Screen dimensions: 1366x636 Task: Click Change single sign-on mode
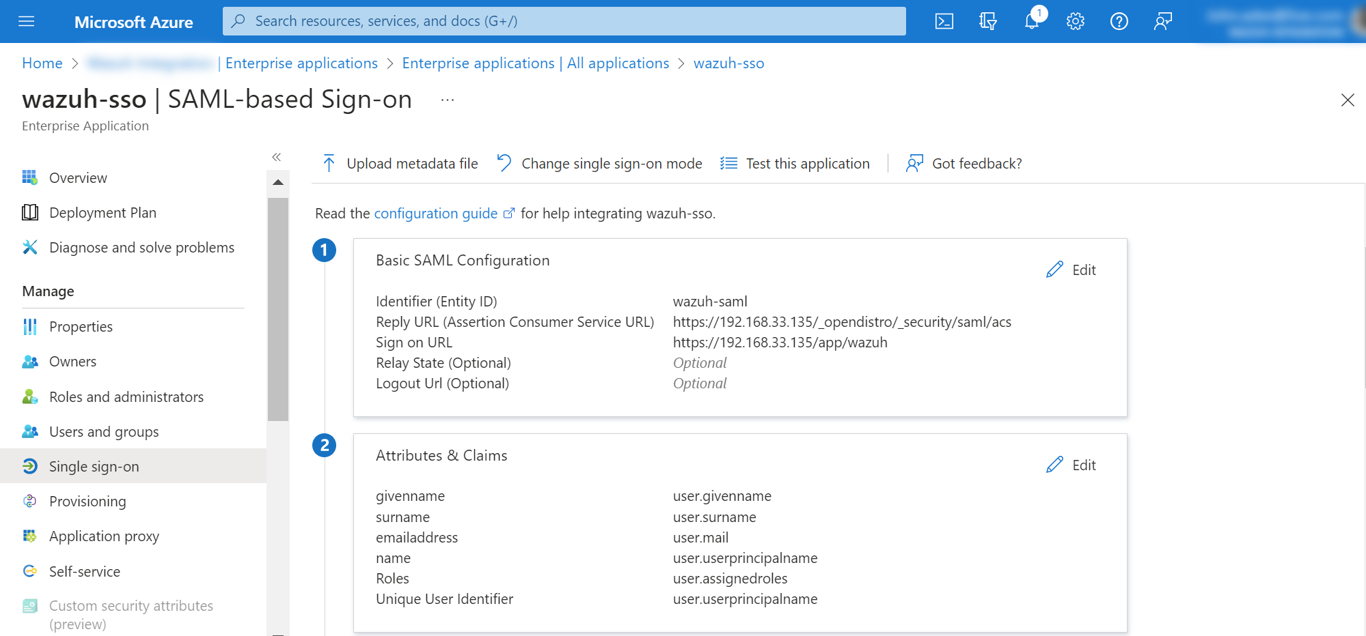[x=599, y=163]
